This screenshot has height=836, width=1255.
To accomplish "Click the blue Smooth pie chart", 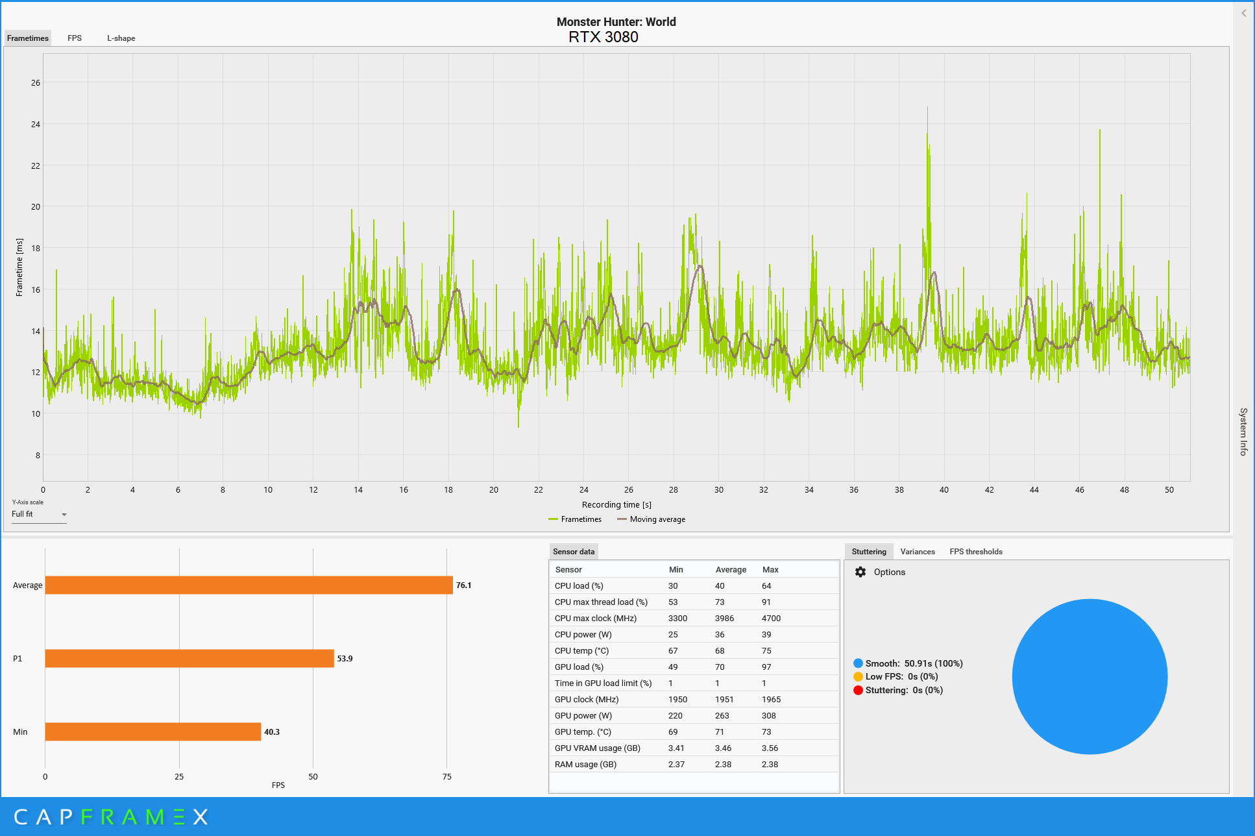I will (x=1090, y=676).
